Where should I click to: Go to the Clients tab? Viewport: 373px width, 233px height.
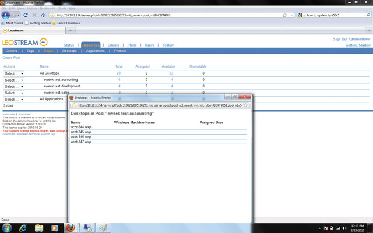pos(113,45)
